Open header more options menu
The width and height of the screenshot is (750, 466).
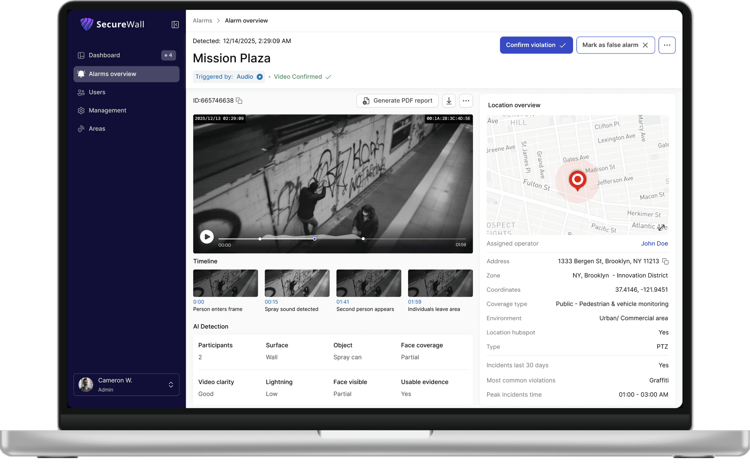click(667, 45)
